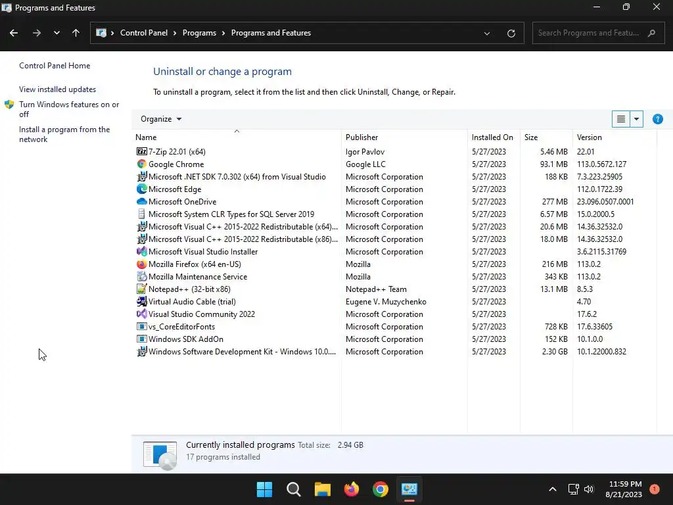Refresh the Programs and Features address bar
The height and width of the screenshot is (505, 673).
click(511, 33)
